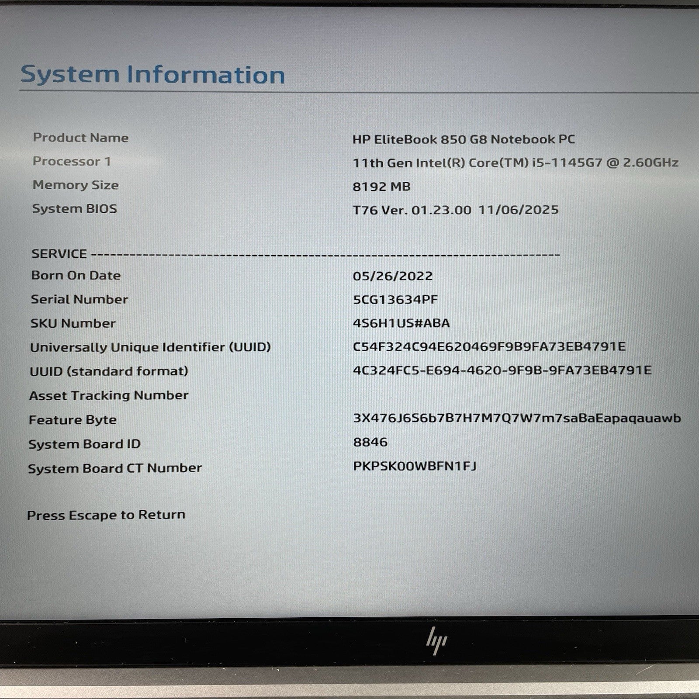Click the Feature Byte value starting 3X476J6S6b7B
The image size is (699, 699).
[x=517, y=419]
